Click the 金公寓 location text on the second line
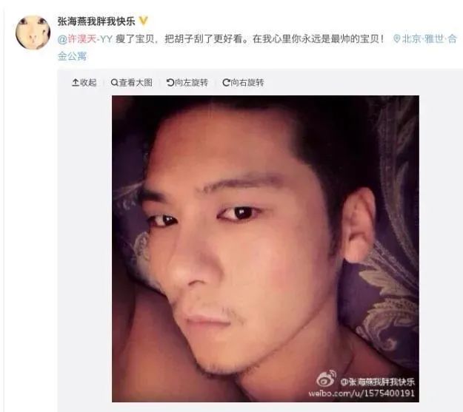The width and height of the screenshot is (463, 412). coord(72,55)
